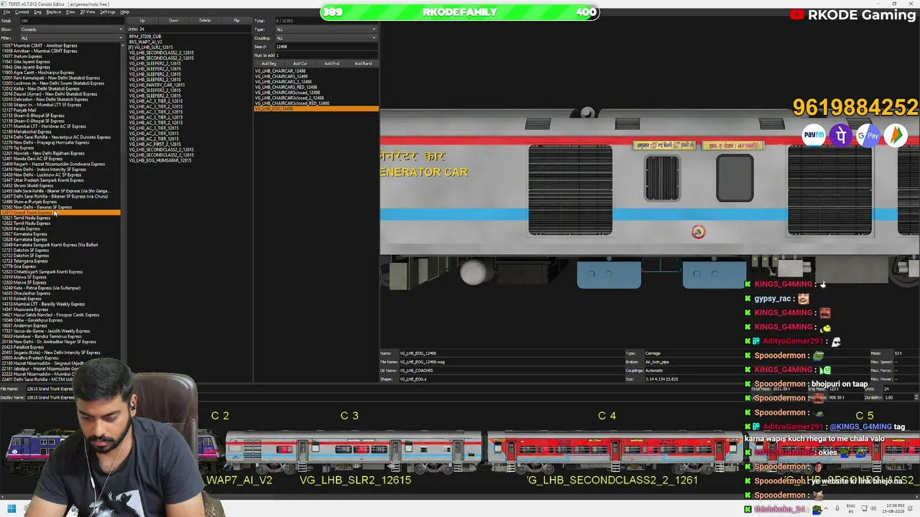Open the Eng menu
This screenshot has width=920, height=517.
37,12
